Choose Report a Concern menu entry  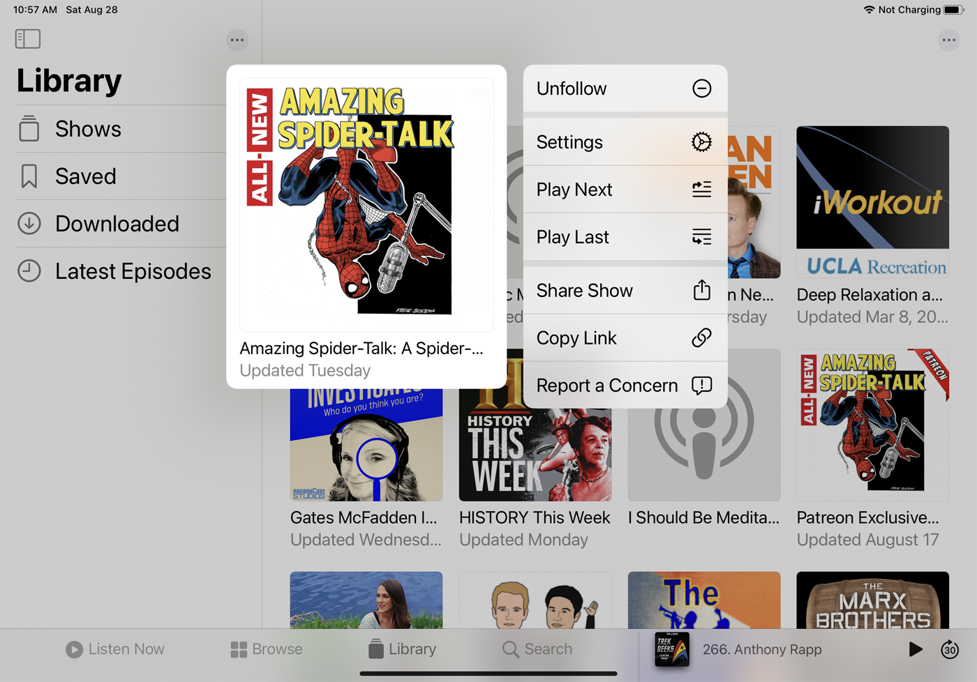click(x=625, y=386)
